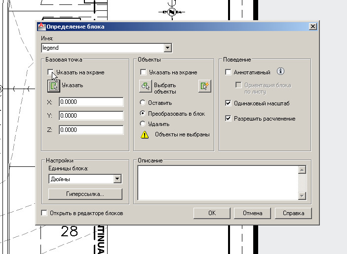Click the 'Имя' name text field
This screenshot has height=254, width=347.
point(103,48)
